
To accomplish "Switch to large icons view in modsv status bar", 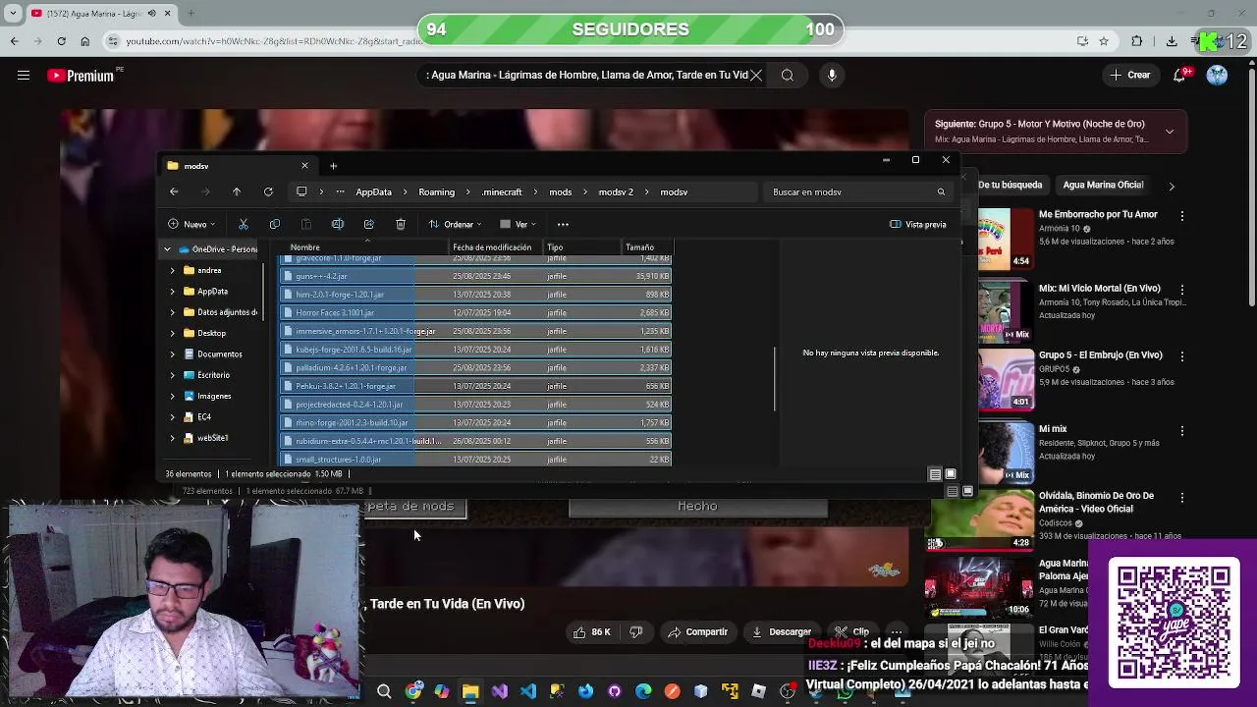I will point(951,474).
